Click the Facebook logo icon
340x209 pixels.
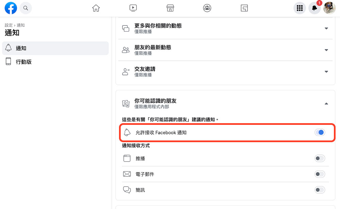click(11, 8)
